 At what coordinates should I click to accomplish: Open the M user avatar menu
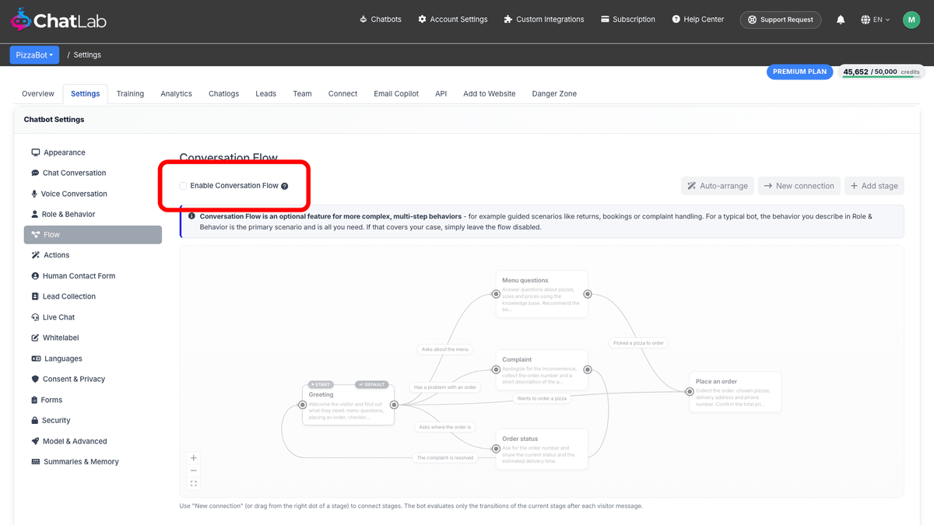(911, 19)
